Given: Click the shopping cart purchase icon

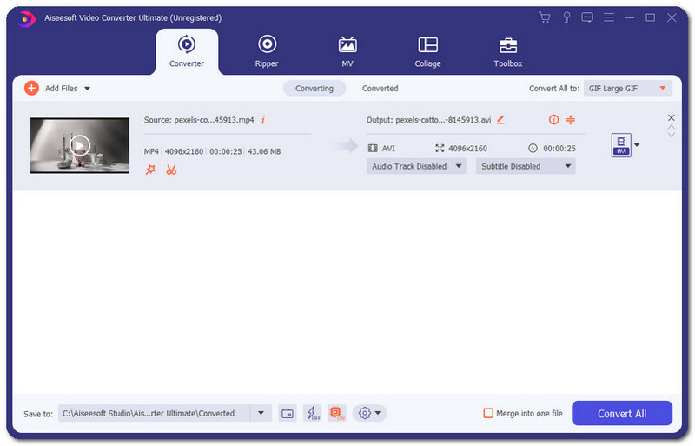Looking at the screenshot, I should tap(545, 17).
